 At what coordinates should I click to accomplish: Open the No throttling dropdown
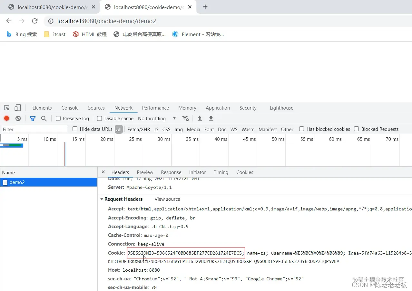click(x=157, y=119)
